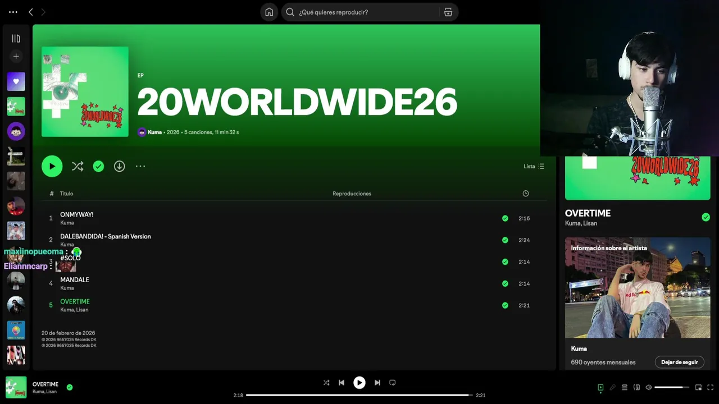The image size is (719, 404).
Task: Click OVERTIME title in bottom player bar
Action: coord(45,384)
